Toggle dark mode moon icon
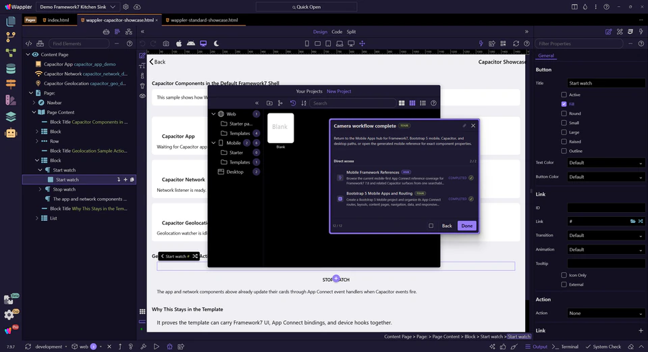Image resolution: width=648 pixels, height=352 pixels. click(x=216, y=43)
